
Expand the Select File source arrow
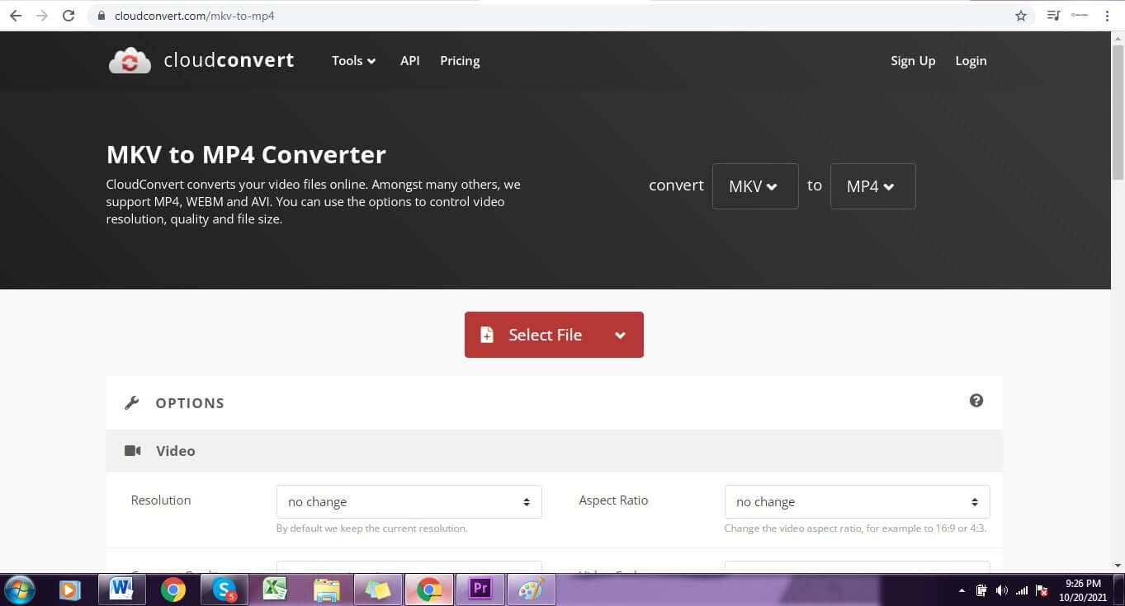pos(621,335)
